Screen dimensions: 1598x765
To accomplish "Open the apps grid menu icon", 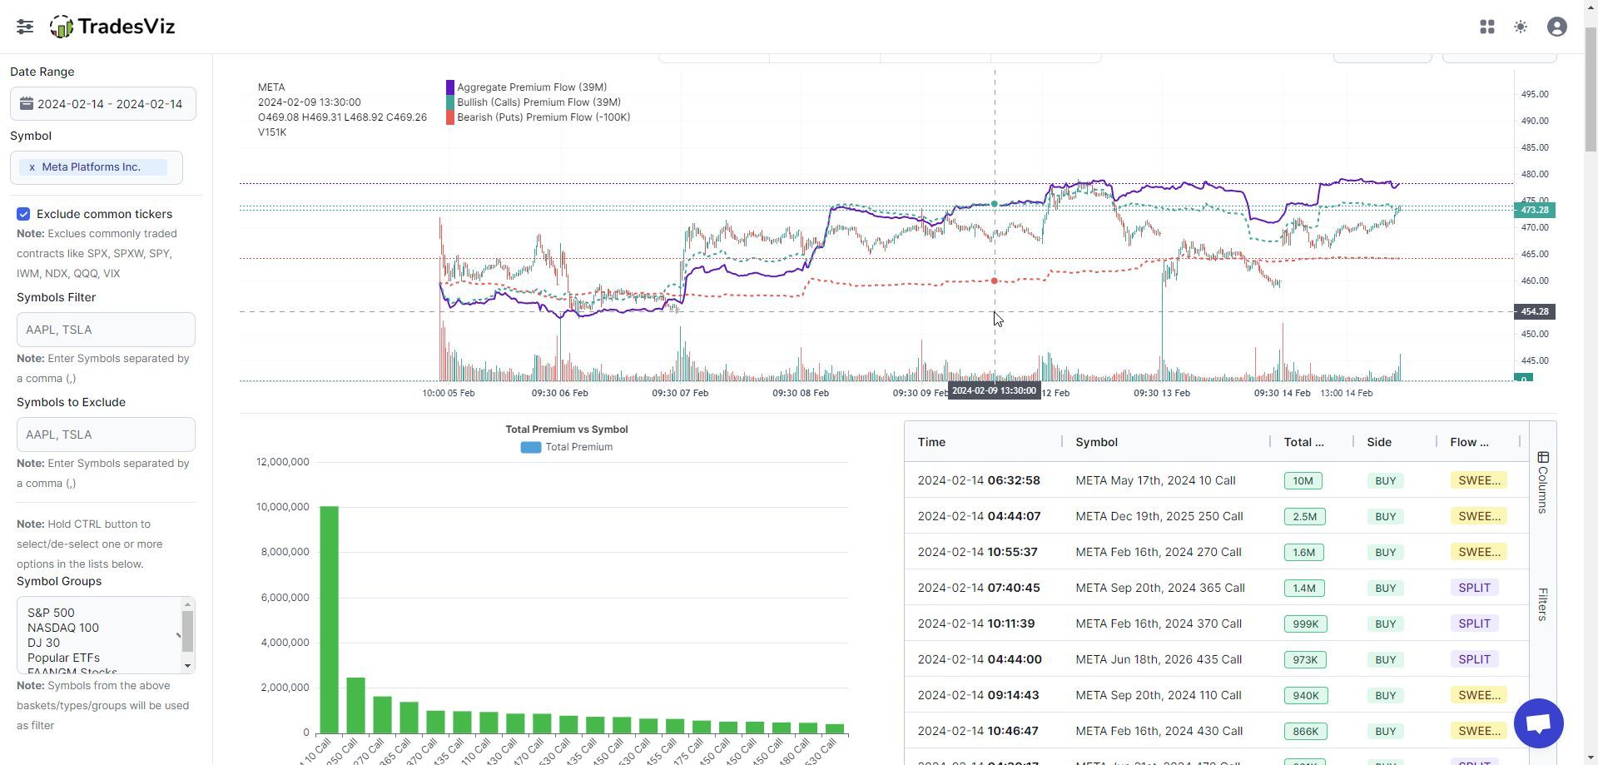I will pyautogui.click(x=1487, y=27).
